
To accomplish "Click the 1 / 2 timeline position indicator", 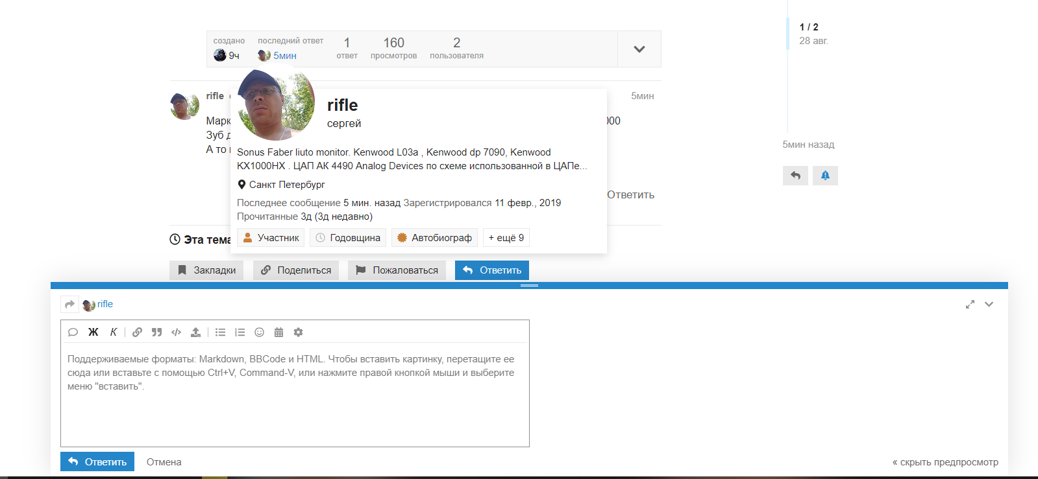I will pyautogui.click(x=809, y=27).
